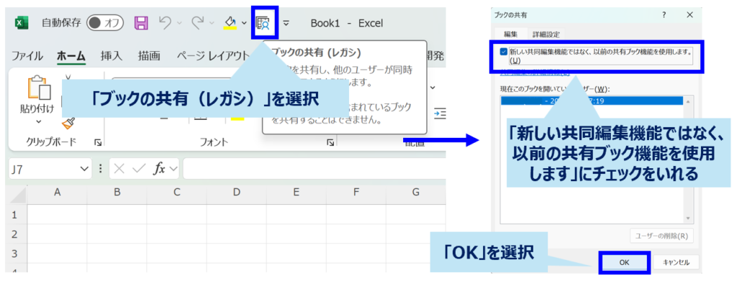
Task: Open insert function with fx icon
Action: pos(159,169)
